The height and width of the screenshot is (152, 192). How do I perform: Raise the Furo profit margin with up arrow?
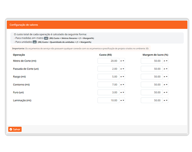click(164, 93)
